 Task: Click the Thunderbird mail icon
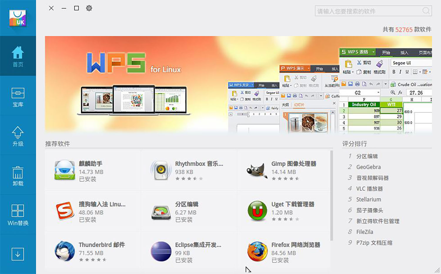[65, 251]
